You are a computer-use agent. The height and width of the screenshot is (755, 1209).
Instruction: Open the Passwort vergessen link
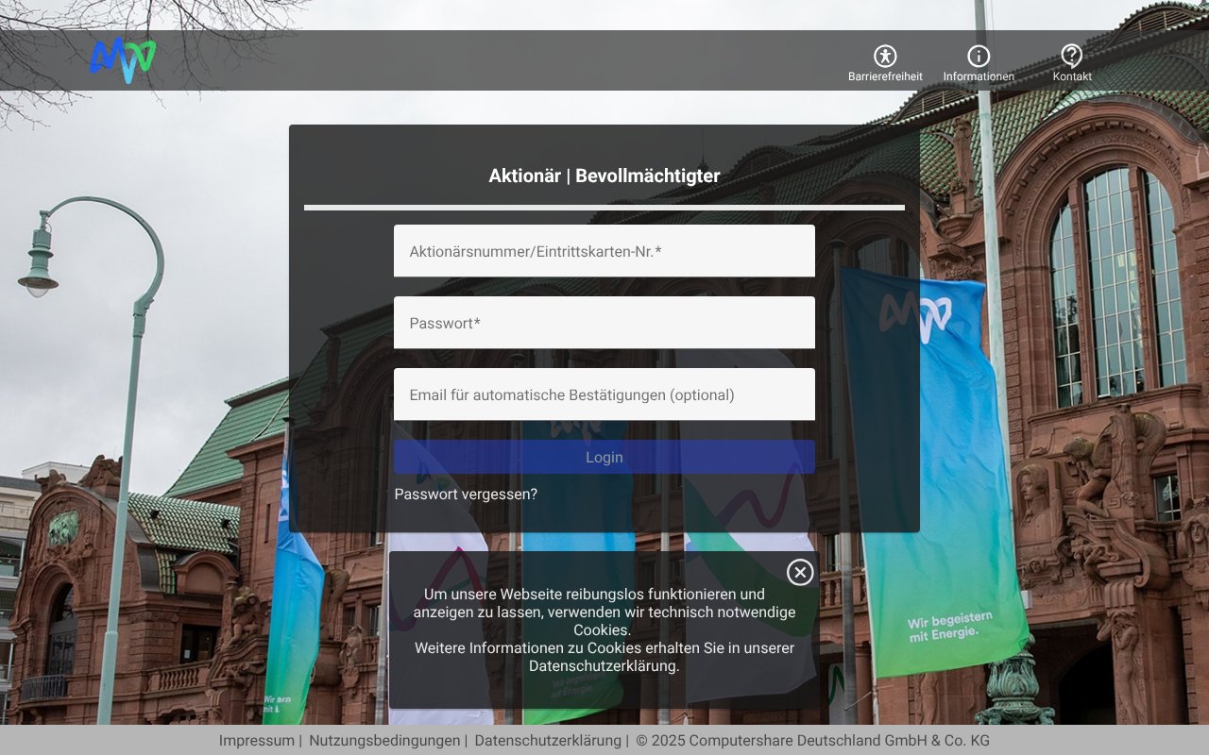point(467,494)
